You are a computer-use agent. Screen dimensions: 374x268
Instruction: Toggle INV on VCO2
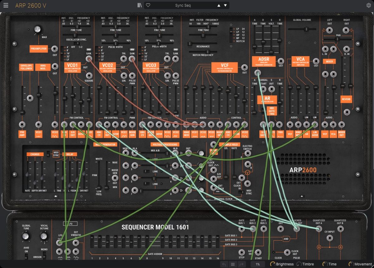tap(132, 49)
